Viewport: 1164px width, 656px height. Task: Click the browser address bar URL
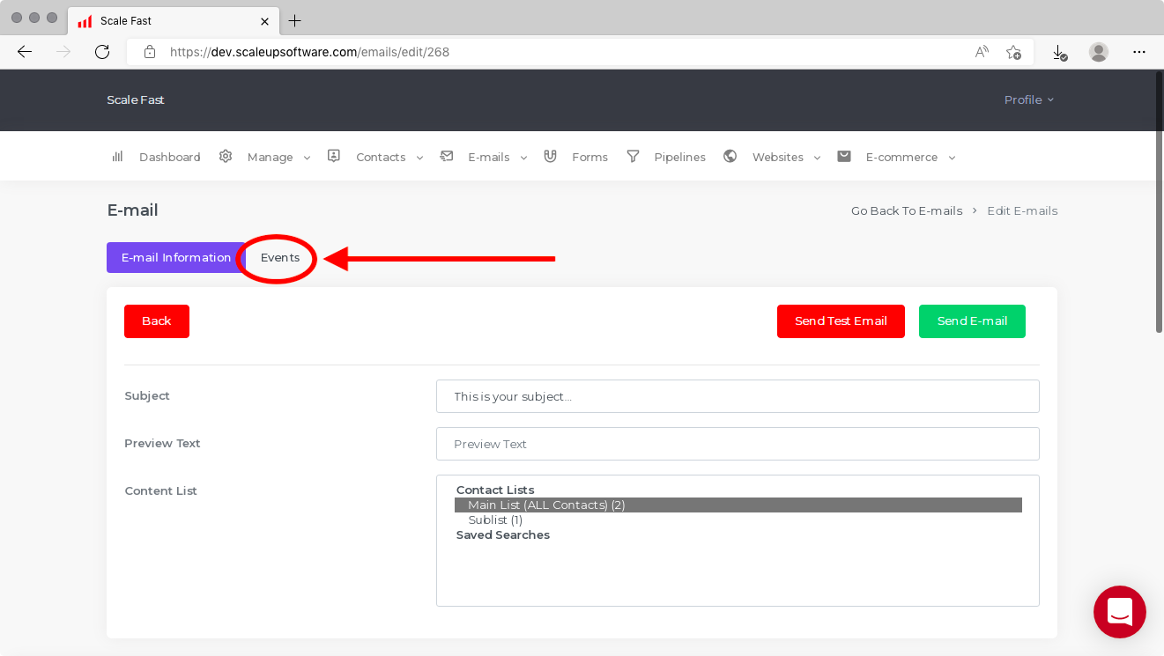pos(309,52)
